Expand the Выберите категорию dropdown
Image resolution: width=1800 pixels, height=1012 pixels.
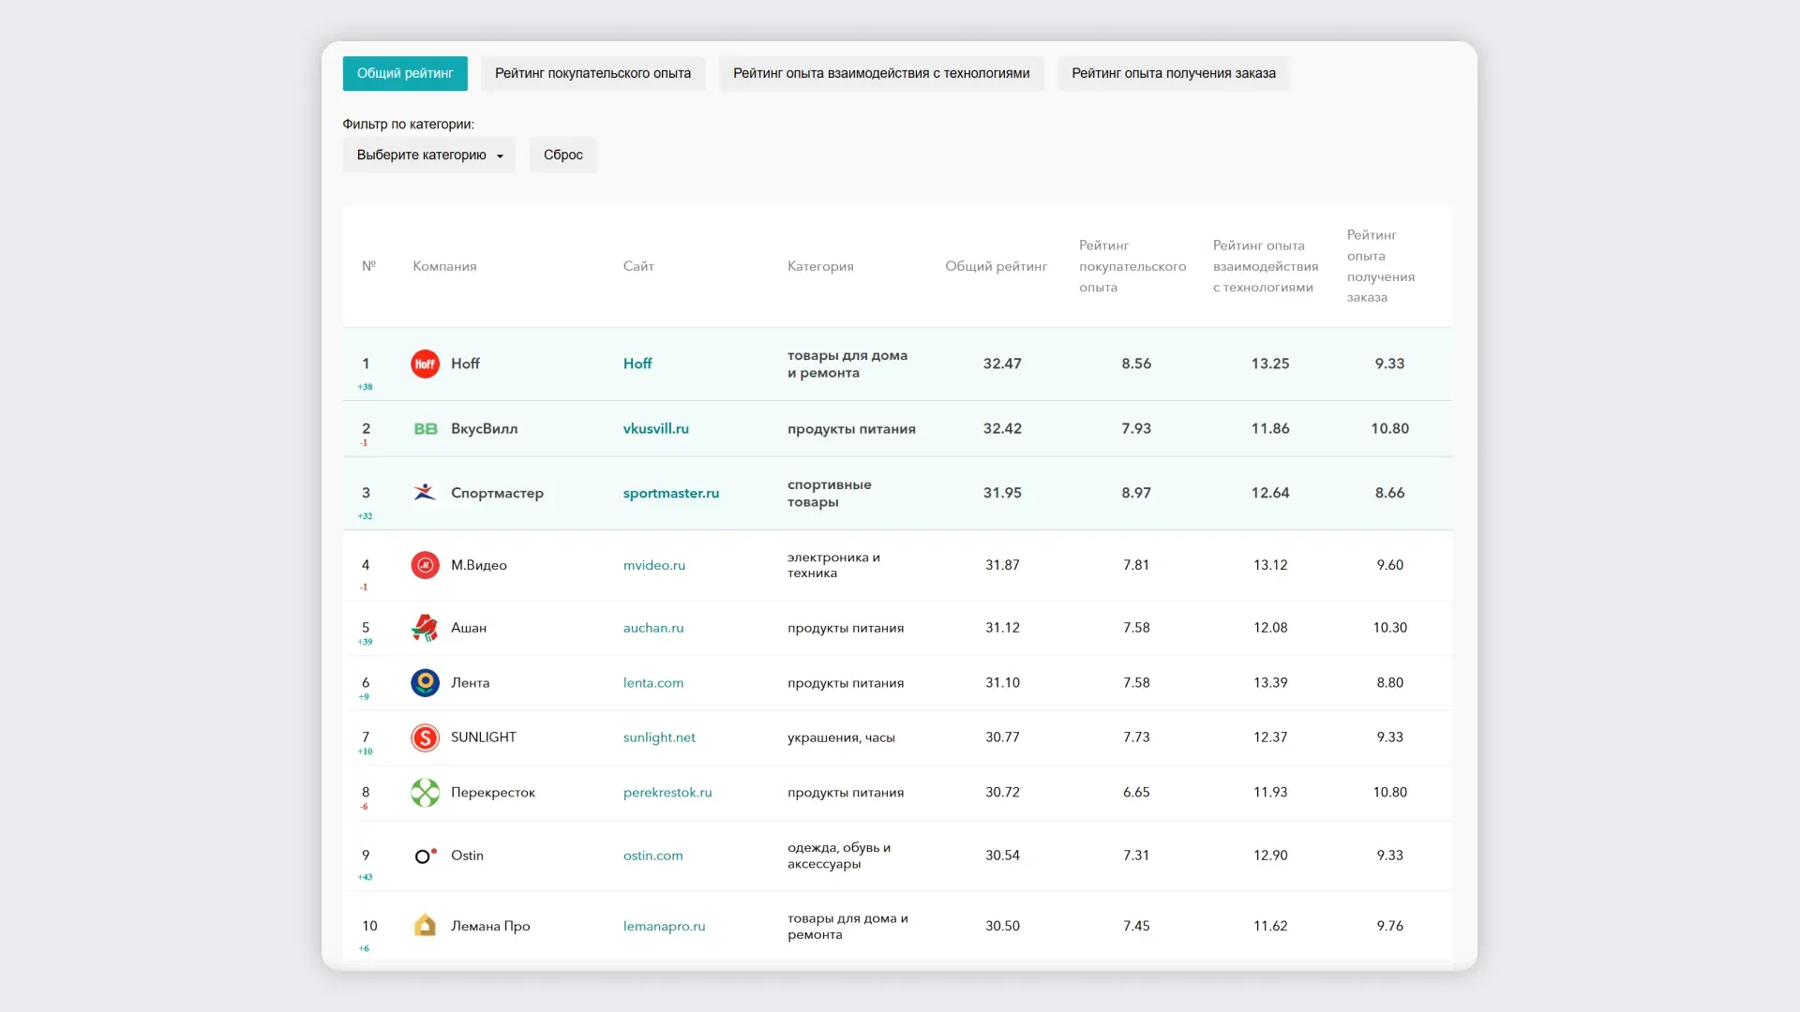[x=429, y=155]
